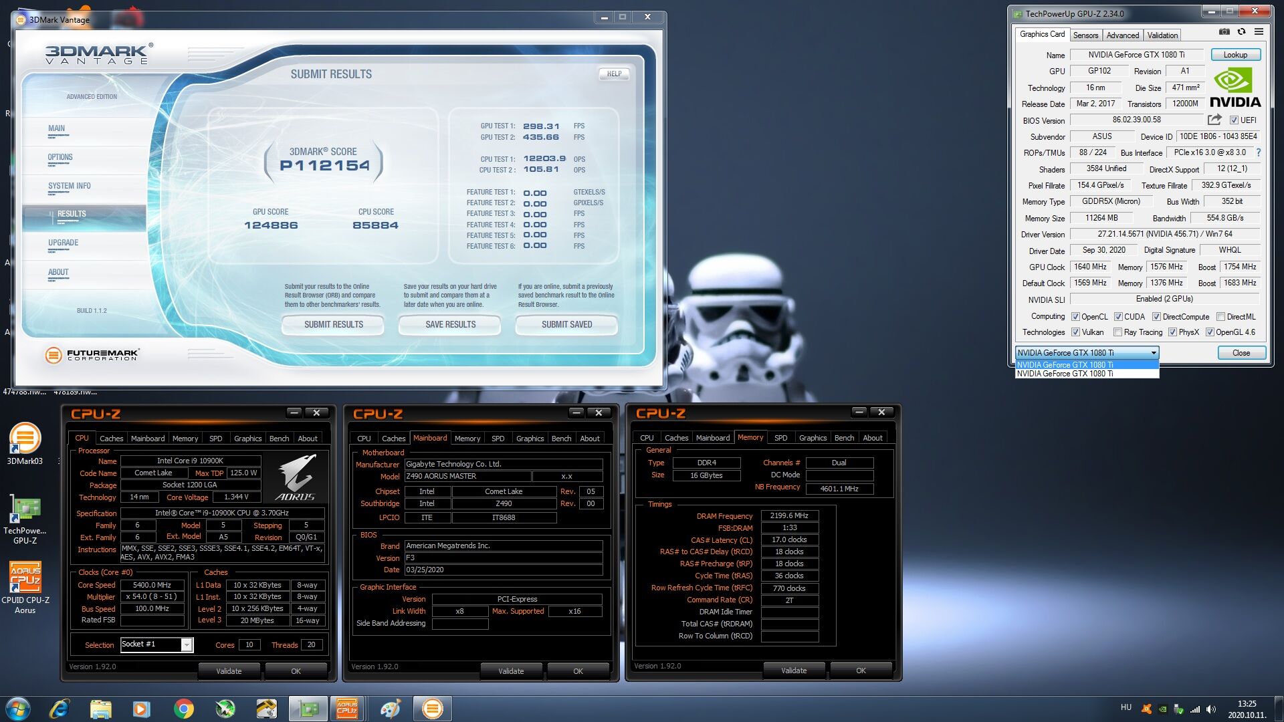Click the bus interface question mark icon
This screenshot has height=722, width=1284.
coord(1259,152)
